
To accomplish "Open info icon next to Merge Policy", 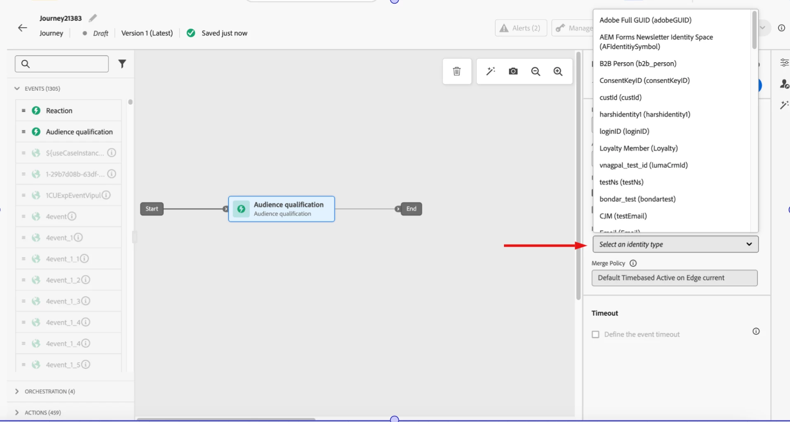I will pos(633,263).
